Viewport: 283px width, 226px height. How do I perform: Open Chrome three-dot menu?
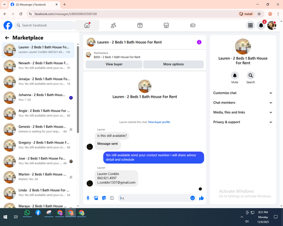pyautogui.click(x=278, y=14)
